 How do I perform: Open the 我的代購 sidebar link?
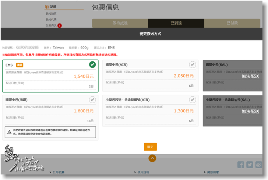[x=51, y=19]
